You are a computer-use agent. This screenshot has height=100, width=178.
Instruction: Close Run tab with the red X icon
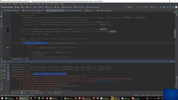click(x=4, y=78)
